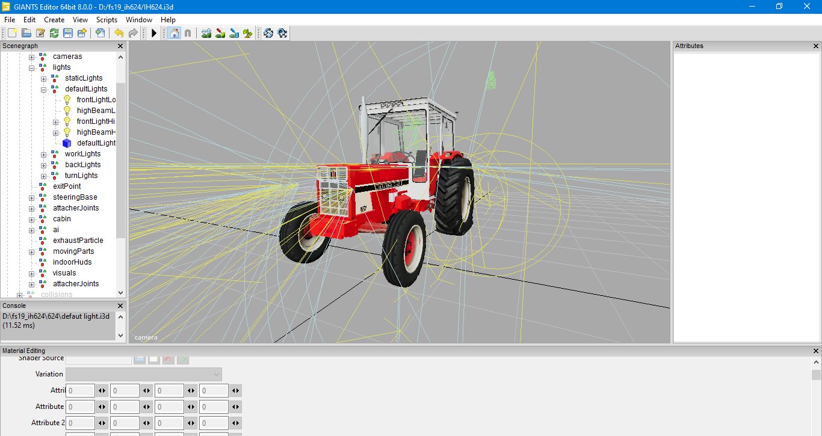The image size is (822, 436).
Task: Select the defaultLights tree label
Action: tap(86, 89)
